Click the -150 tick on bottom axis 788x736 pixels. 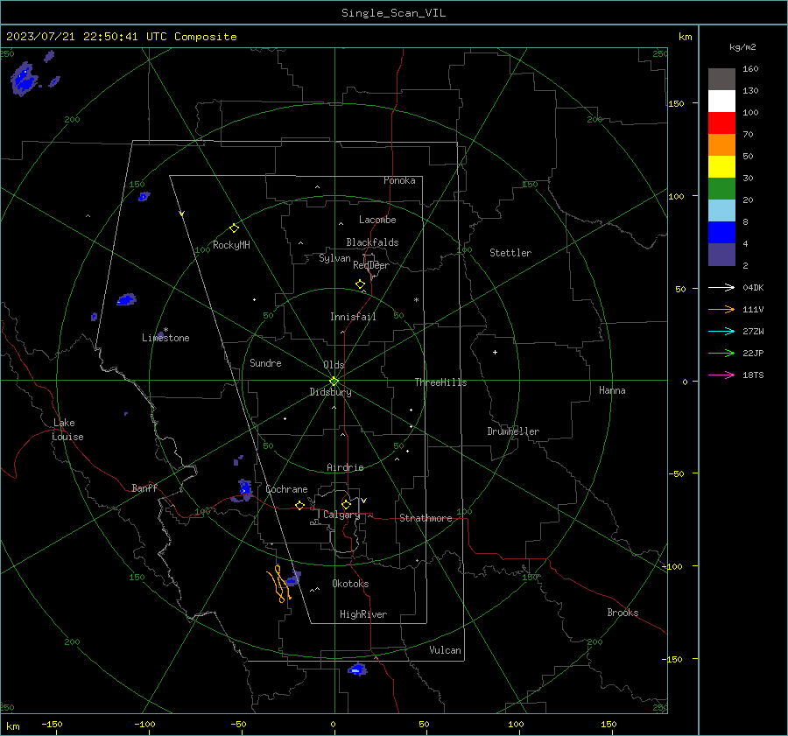(52, 724)
